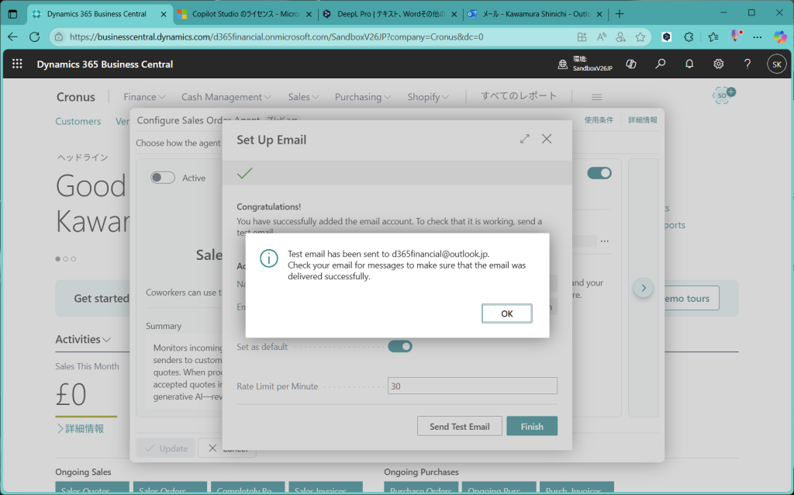Select the first headline carousel dot
The width and height of the screenshot is (794, 495).
(57, 259)
